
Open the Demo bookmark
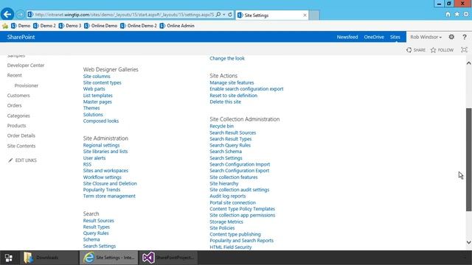[21, 26]
